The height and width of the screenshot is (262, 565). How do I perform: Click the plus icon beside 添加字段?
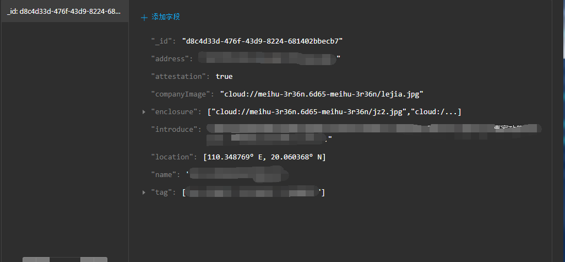click(144, 18)
